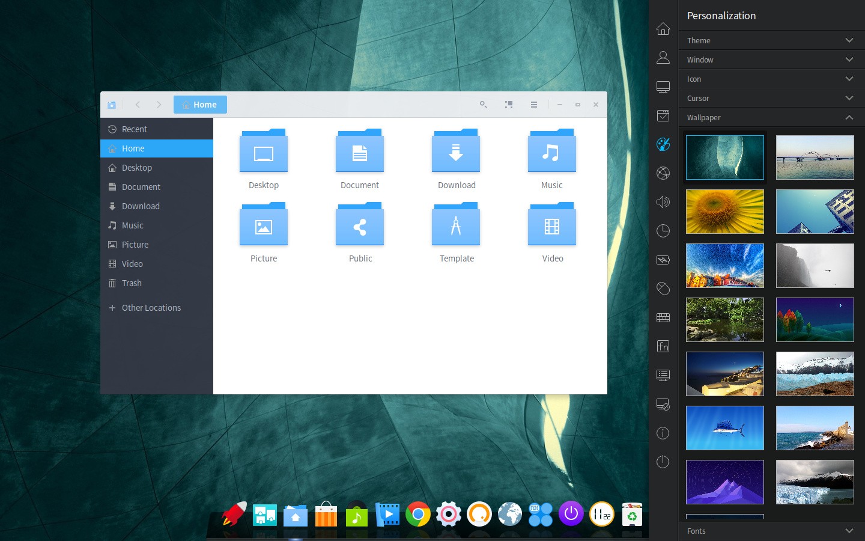865x541 pixels.
Task: Switch file manager to icon view
Action: (509, 104)
